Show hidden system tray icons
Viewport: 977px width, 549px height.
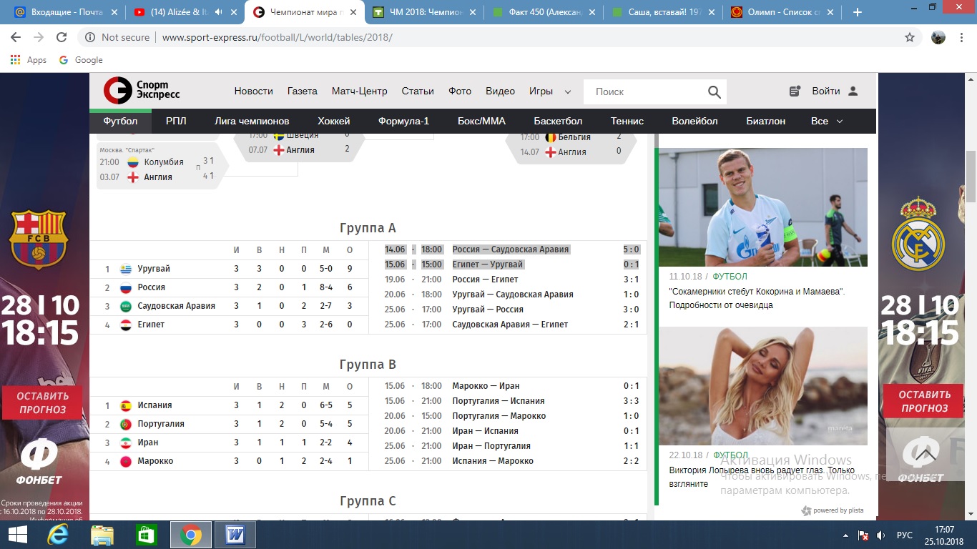tap(846, 535)
